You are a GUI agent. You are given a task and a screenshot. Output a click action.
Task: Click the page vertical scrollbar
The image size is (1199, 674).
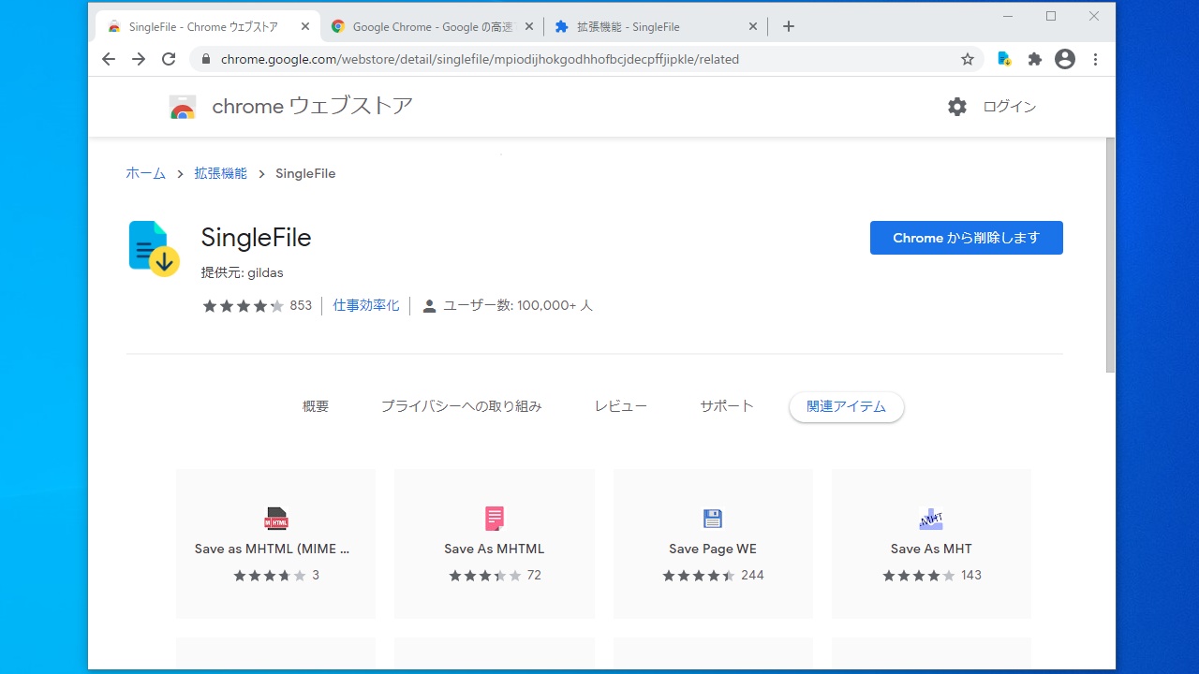tap(1111, 255)
